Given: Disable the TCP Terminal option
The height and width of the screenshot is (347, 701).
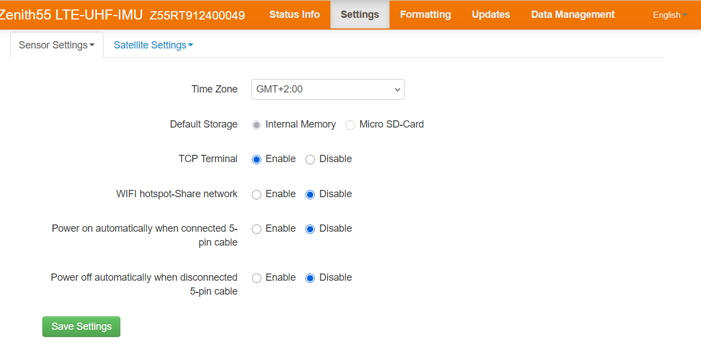Looking at the screenshot, I should (x=310, y=159).
